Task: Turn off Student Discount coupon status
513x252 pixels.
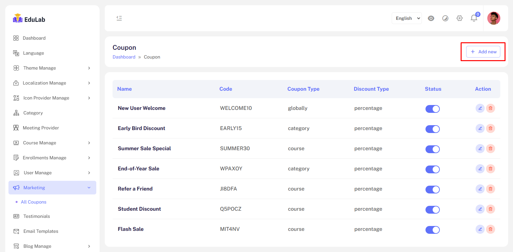Action: (432, 210)
